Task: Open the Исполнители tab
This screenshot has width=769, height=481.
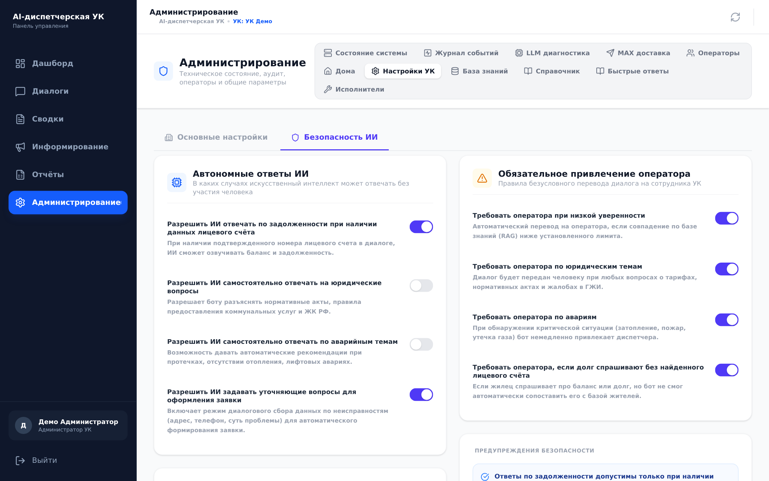Action: click(354, 89)
